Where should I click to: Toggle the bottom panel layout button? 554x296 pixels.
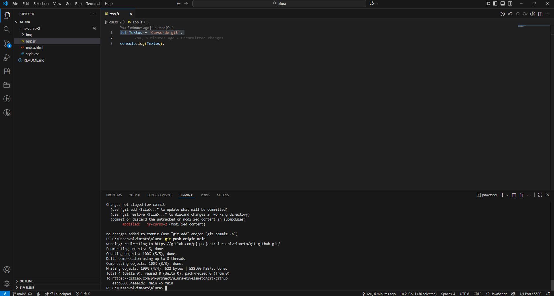tap(503, 3)
